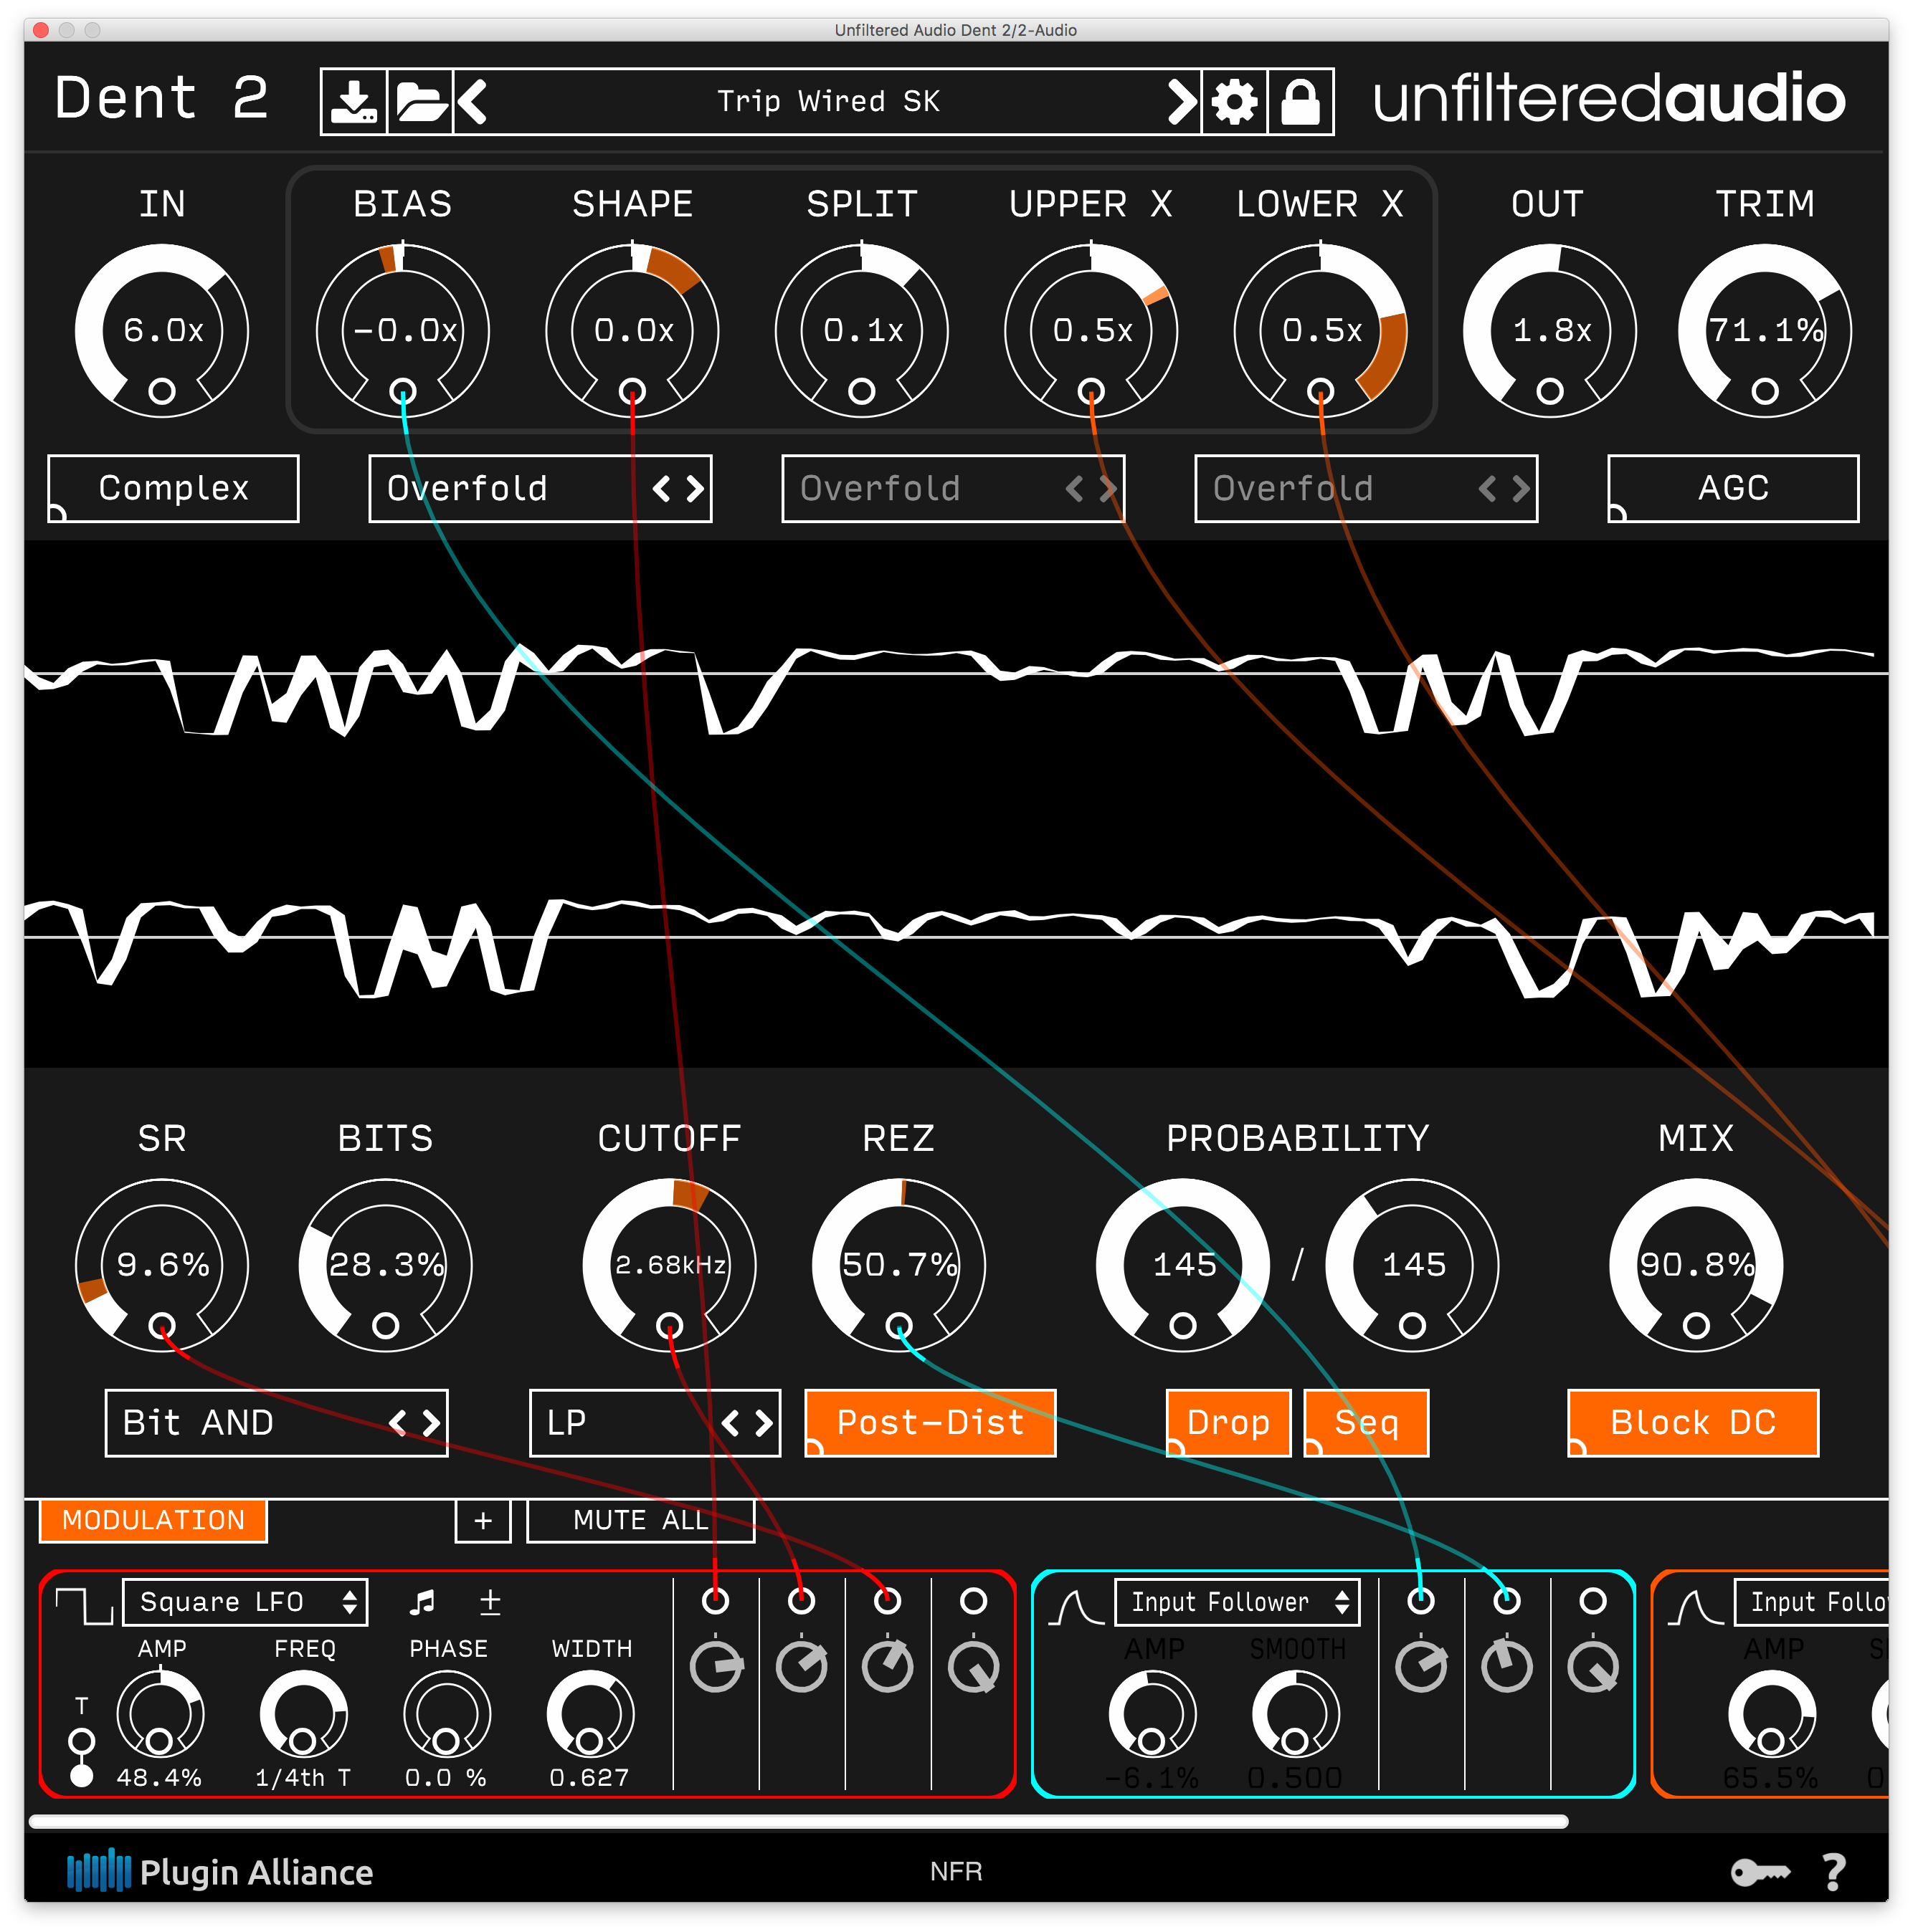
Task: Disable the Block DC toggle
Action: tap(1692, 1422)
